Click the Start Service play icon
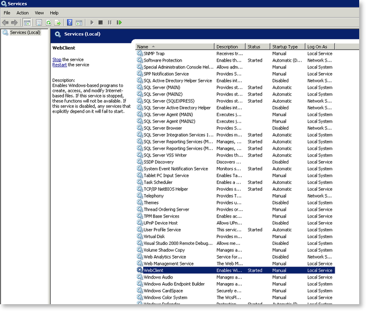This screenshot has width=366, height=311. click(x=92, y=23)
